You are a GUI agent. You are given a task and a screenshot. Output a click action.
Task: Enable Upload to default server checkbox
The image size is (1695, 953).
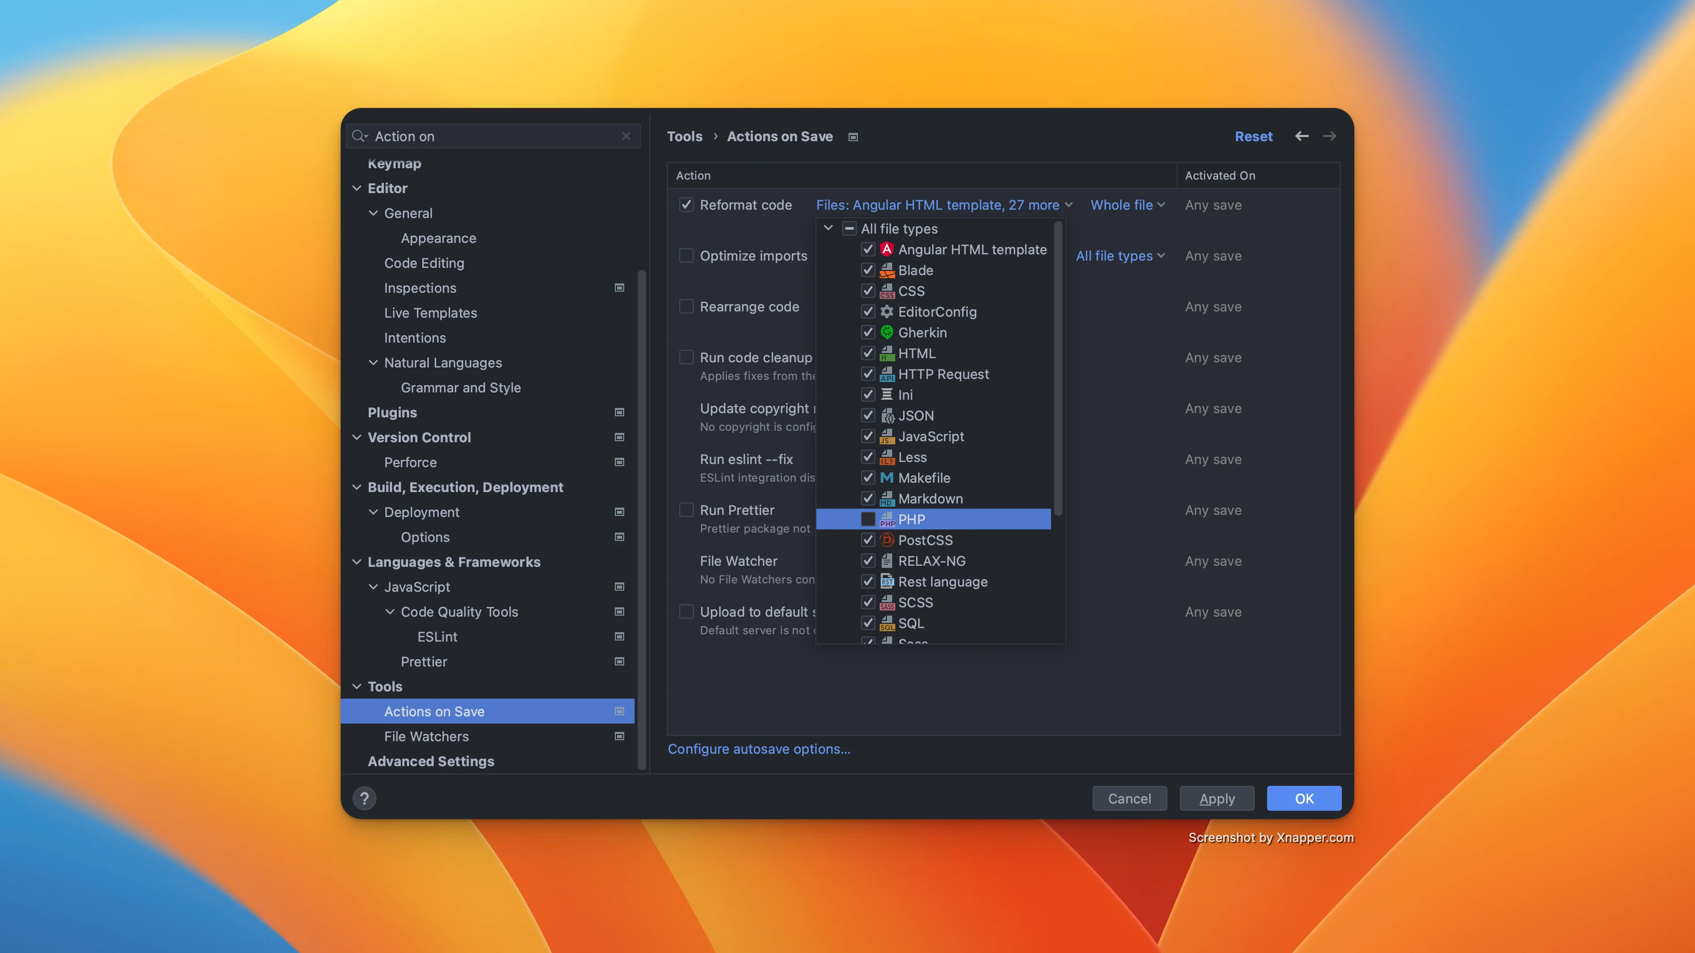tap(687, 611)
